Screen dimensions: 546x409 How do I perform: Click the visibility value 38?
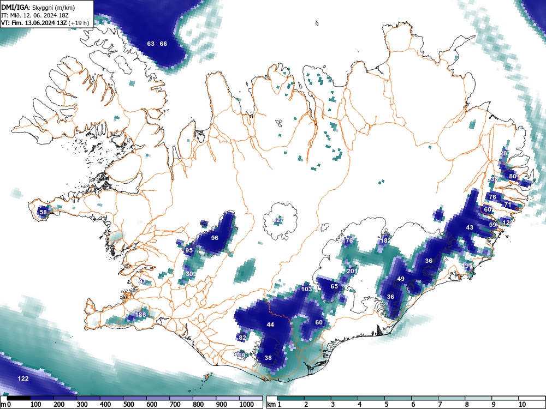click(268, 358)
